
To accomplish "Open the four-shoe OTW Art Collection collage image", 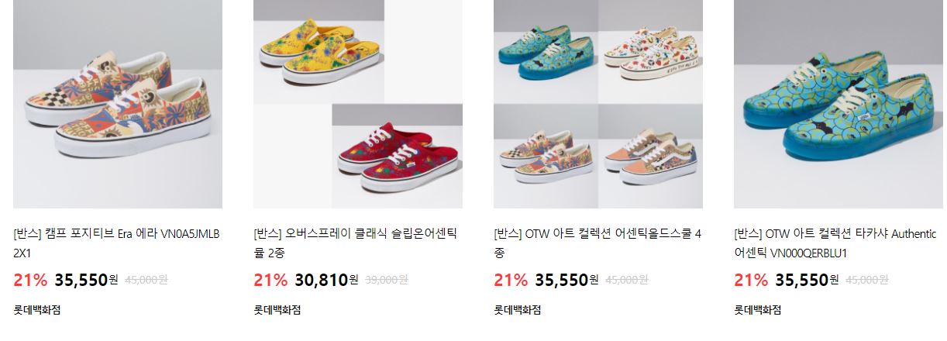I will (598, 104).
